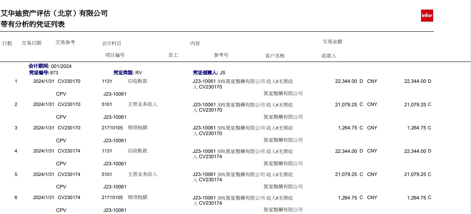Click the 收款人 sub-header

pos(329,56)
